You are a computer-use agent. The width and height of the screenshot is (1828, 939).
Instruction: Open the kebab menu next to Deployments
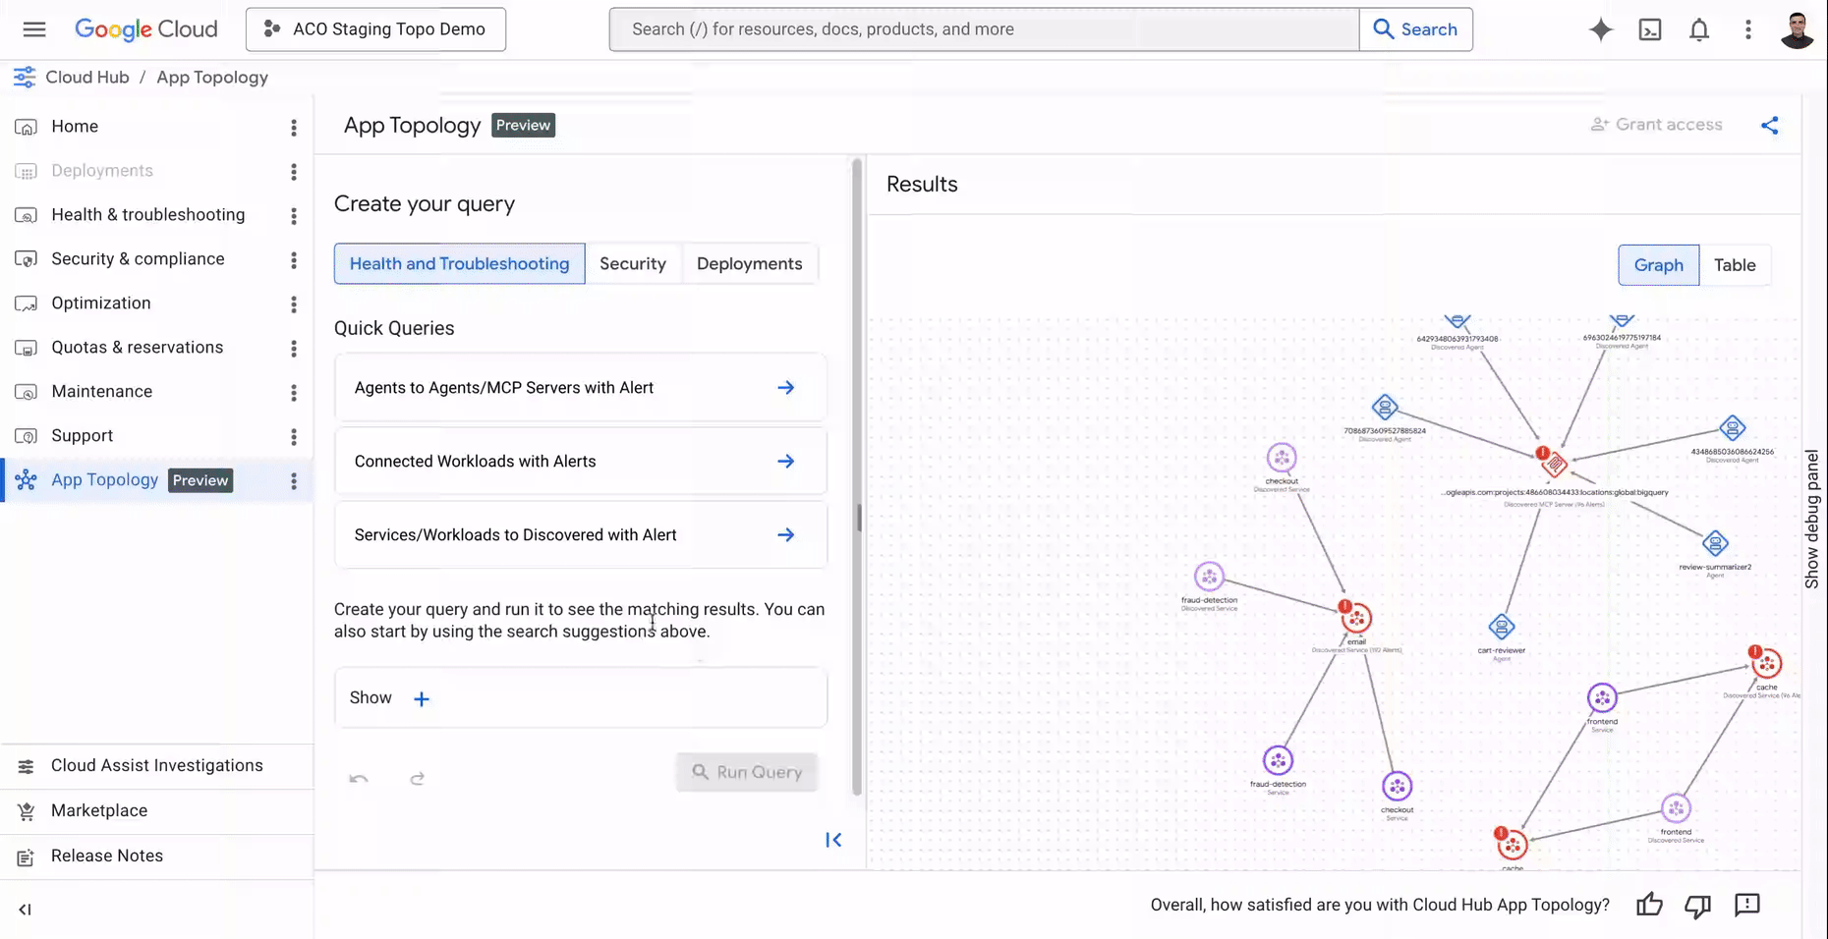point(293,172)
